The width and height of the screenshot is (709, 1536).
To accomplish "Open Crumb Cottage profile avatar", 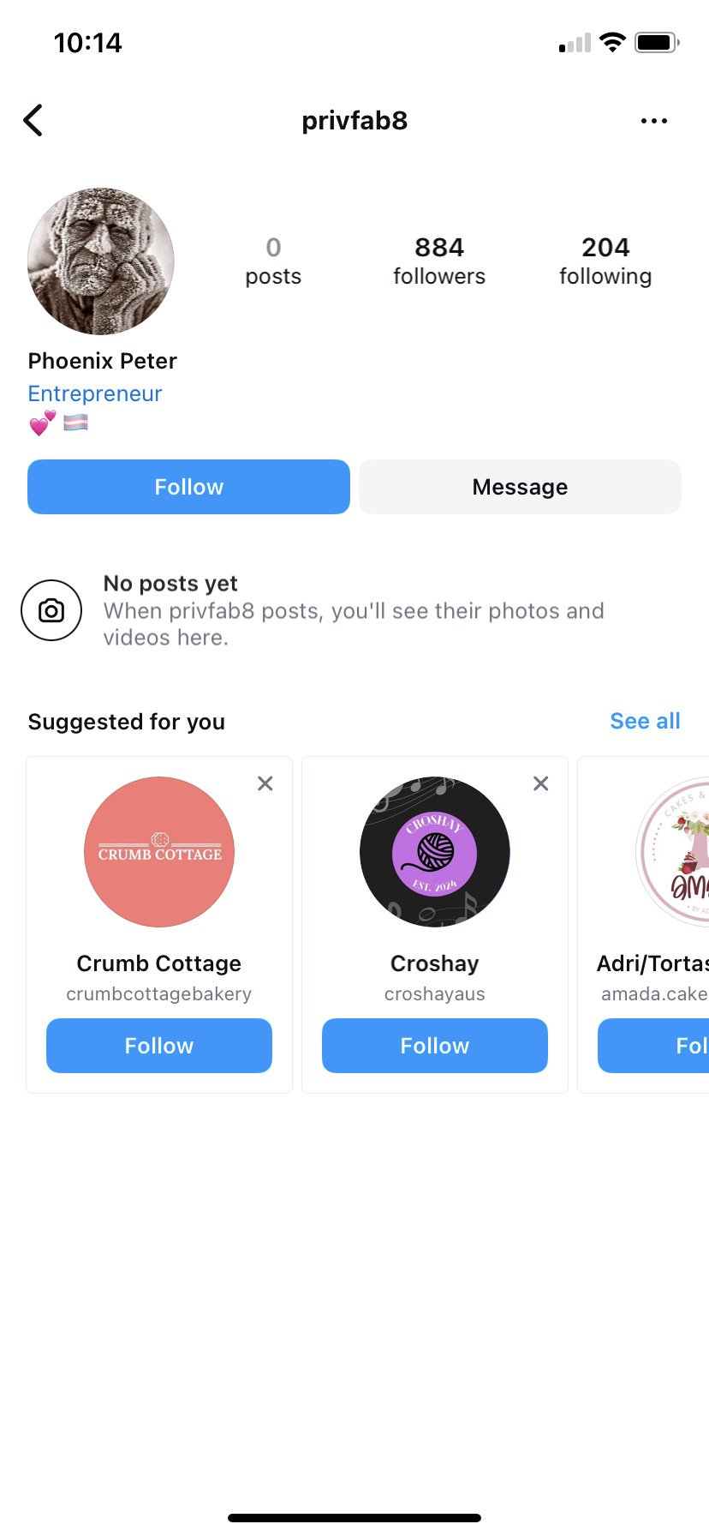I will click(159, 852).
